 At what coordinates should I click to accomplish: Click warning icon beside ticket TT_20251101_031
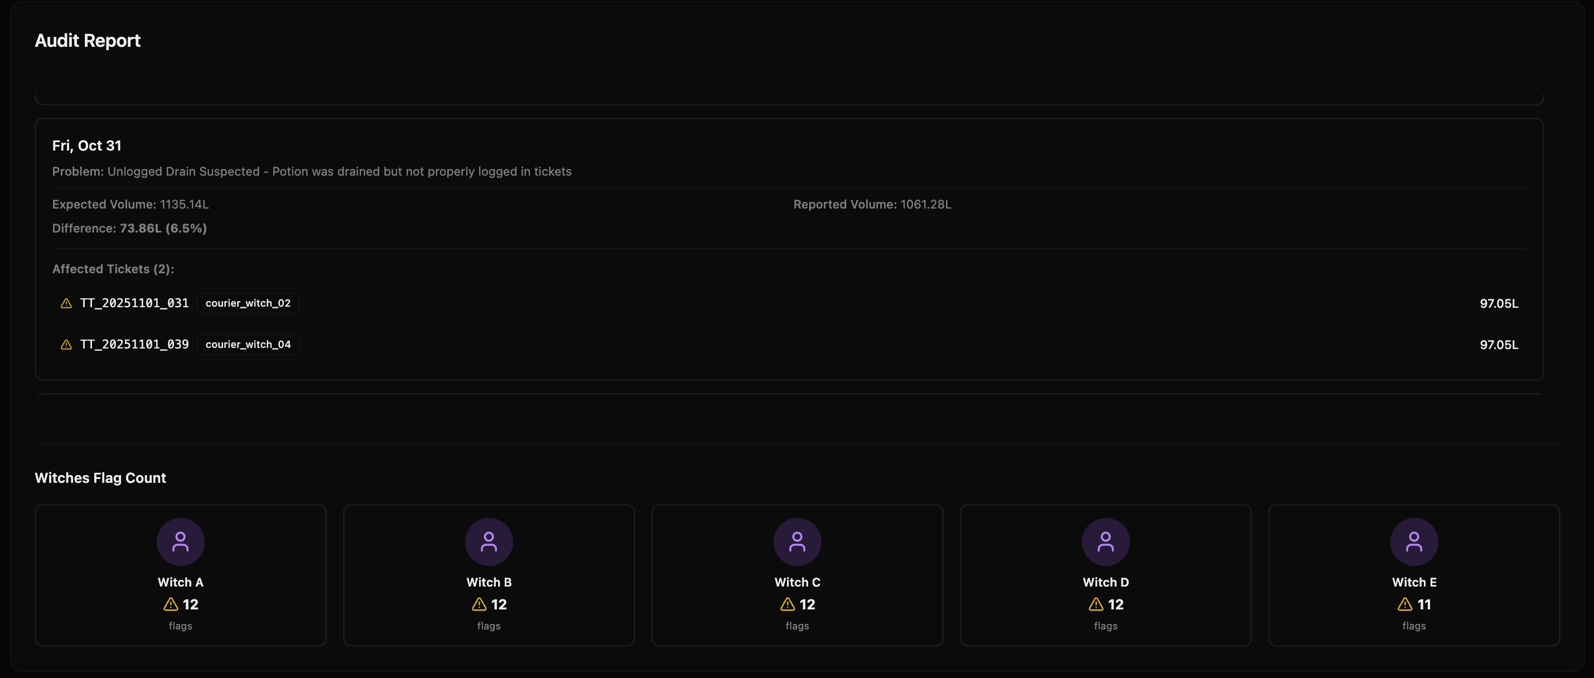[x=66, y=303]
